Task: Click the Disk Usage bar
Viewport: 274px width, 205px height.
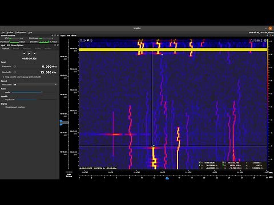Action: [x=44, y=39]
